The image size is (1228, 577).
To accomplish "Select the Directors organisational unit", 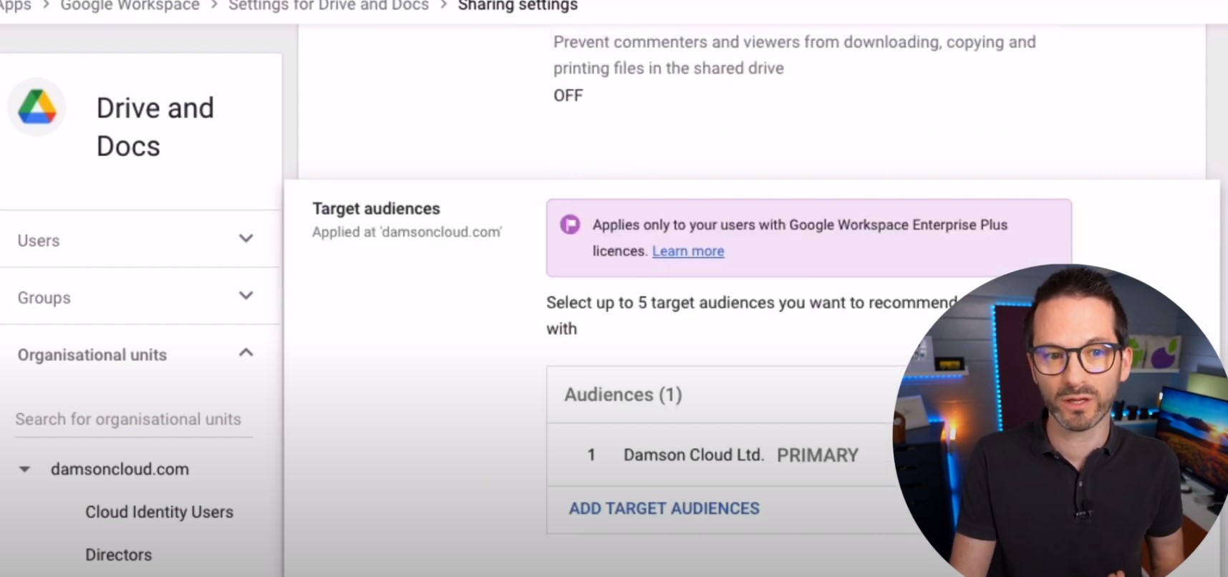I will [x=118, y=555].
